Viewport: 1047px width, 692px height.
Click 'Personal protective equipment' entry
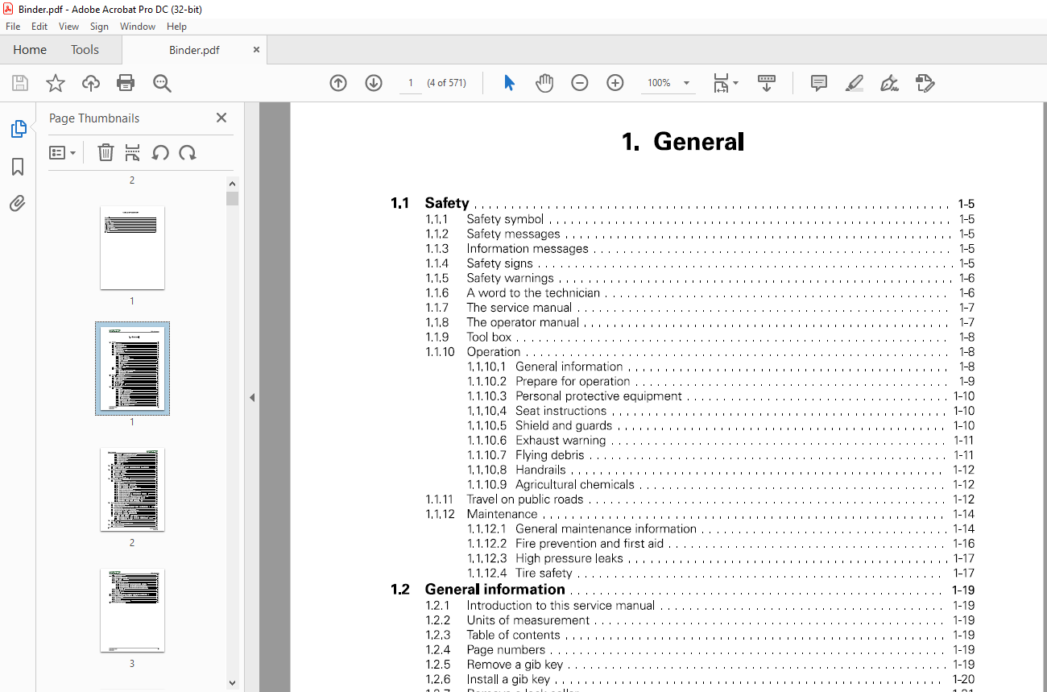pyautogui.click(x=598, y=396)
